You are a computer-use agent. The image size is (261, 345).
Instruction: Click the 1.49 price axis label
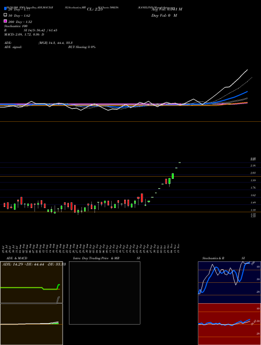[x=253, y=202]
